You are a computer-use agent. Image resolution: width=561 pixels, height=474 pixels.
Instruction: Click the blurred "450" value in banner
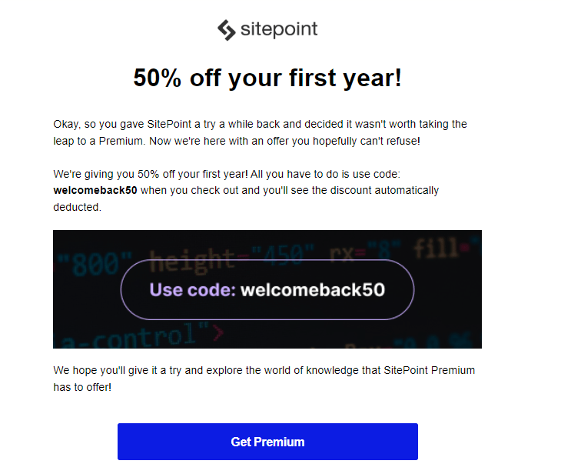point(282,255)
